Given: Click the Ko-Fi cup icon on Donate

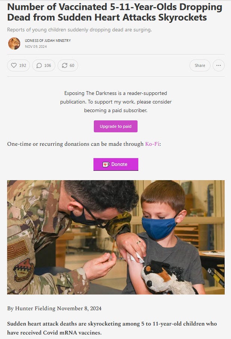Looking at the screenshot, I should pos(106,164).
